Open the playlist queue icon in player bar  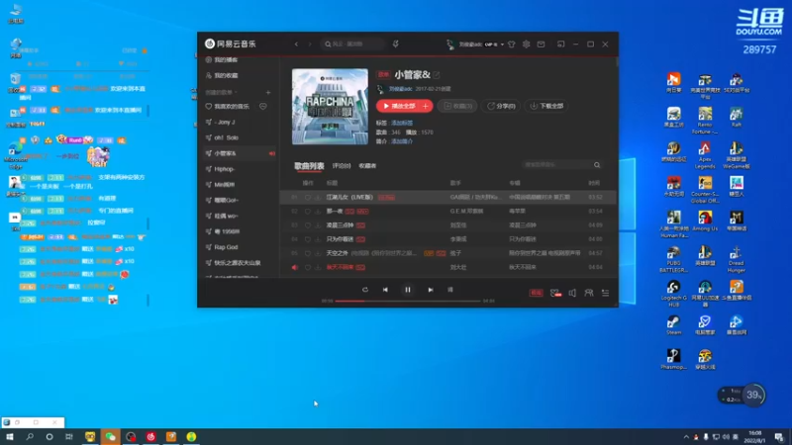pos(605,293)
